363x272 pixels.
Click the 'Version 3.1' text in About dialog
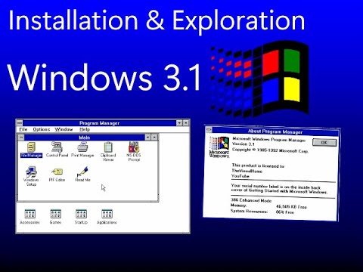[x=244, y=144]
